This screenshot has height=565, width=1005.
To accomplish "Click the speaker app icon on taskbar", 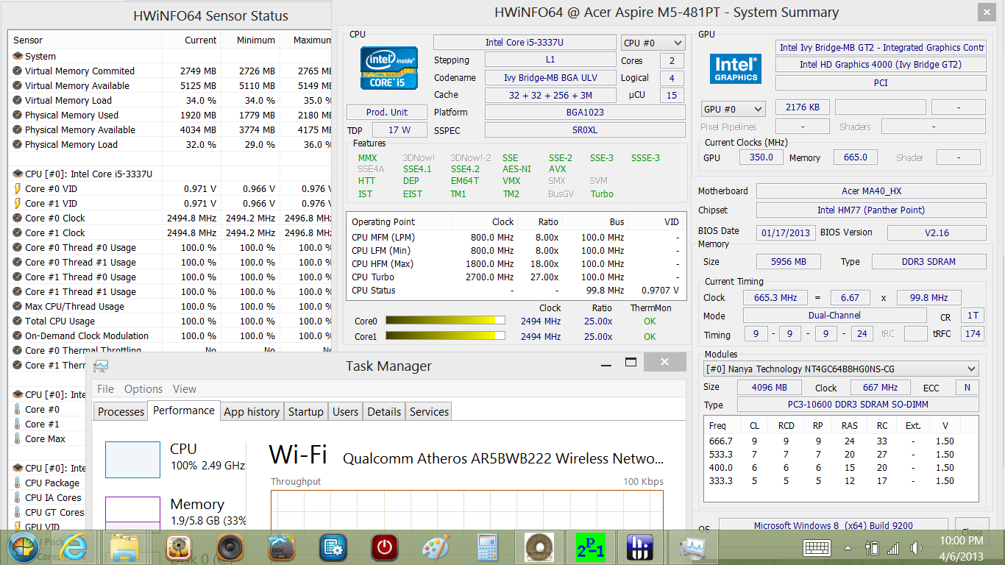I will (230, 548).
